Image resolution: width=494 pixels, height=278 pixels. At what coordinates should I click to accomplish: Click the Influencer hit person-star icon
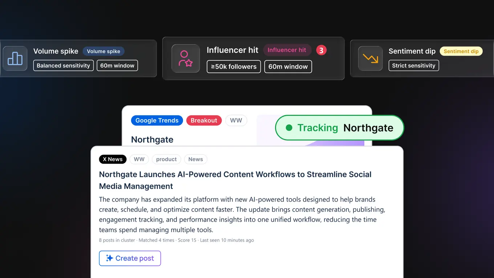(186, 59)
